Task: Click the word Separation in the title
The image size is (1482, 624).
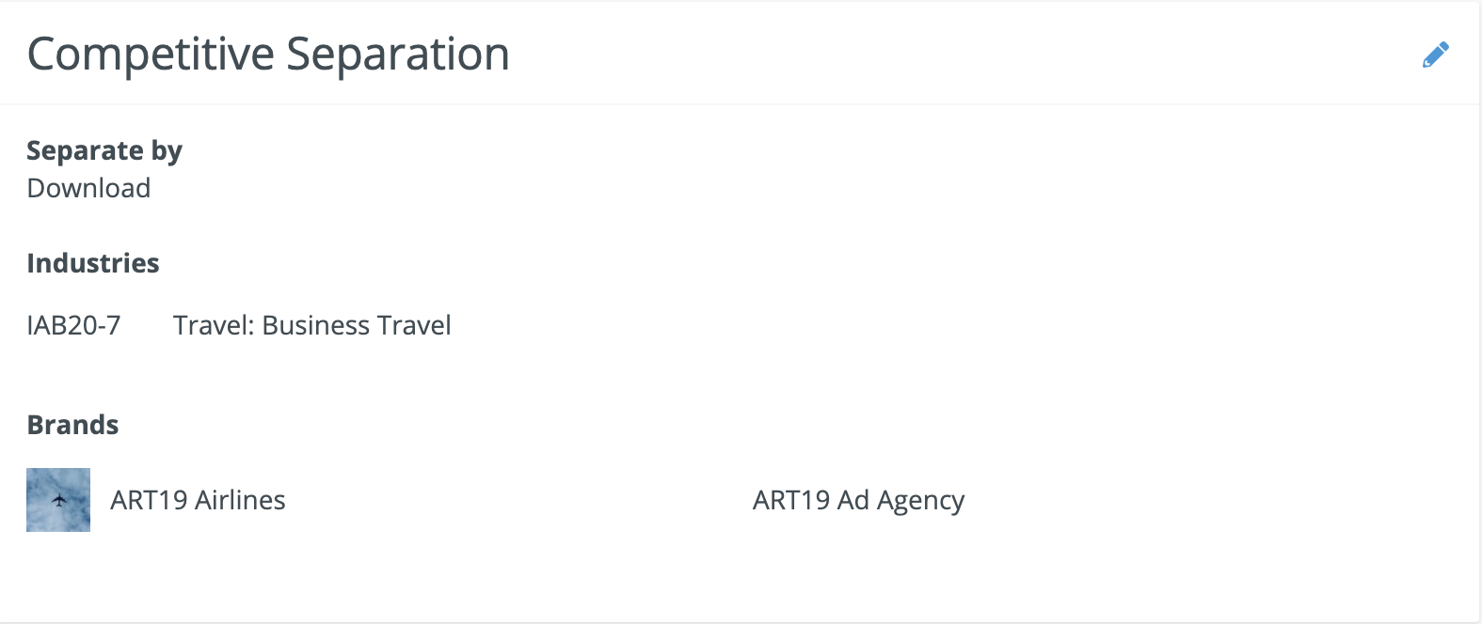Action: (398, 55)
